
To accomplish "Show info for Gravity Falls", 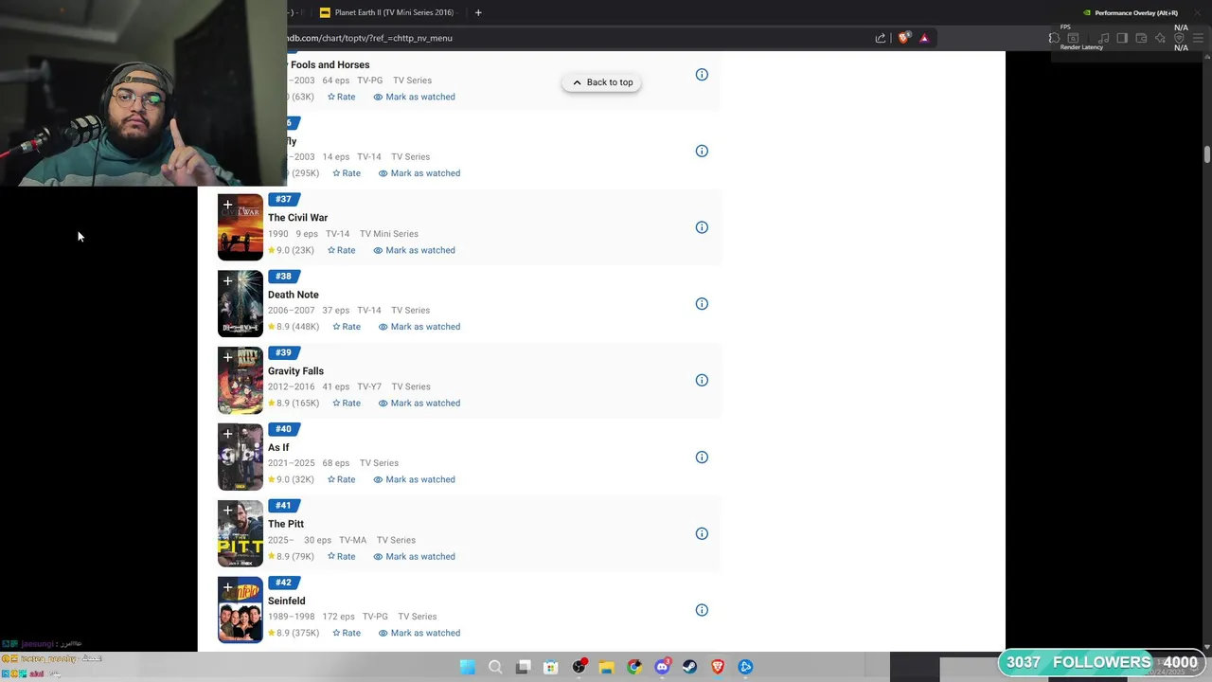I will (x=702, y=381).
